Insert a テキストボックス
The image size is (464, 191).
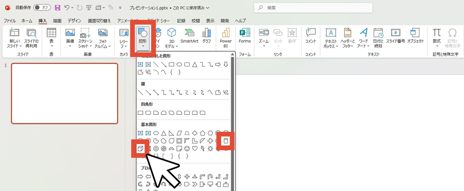click(331, 38)
